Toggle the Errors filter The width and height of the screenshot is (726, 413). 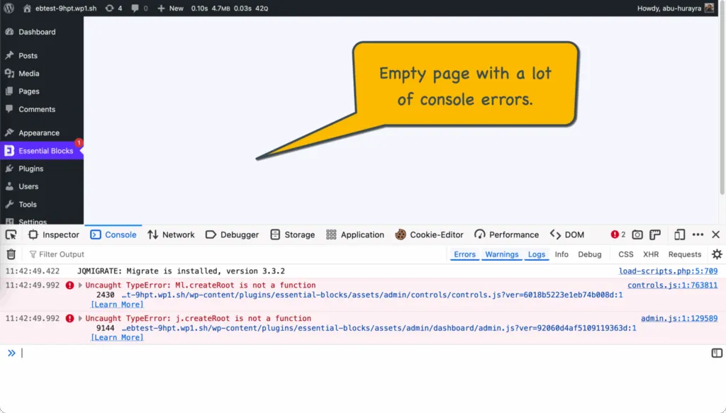point(464,254)
